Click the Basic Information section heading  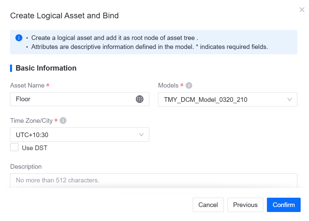coord(46,68)
